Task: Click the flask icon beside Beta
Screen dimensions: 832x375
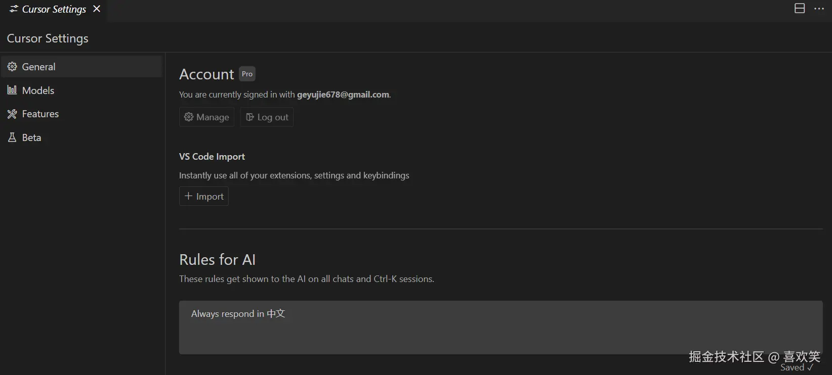Action: 12,137
